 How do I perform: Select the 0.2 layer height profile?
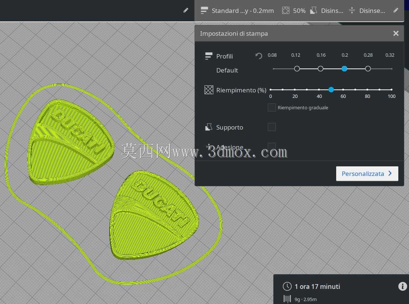[344, 68]
